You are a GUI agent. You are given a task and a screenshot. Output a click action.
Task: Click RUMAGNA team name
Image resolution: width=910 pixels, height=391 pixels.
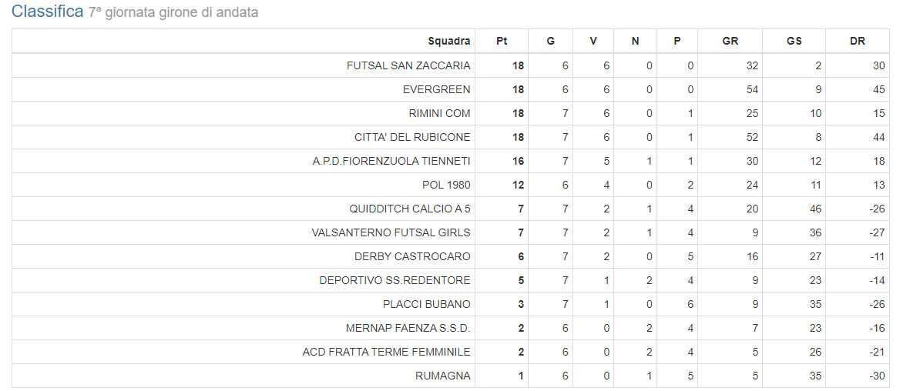click(443, 376)
